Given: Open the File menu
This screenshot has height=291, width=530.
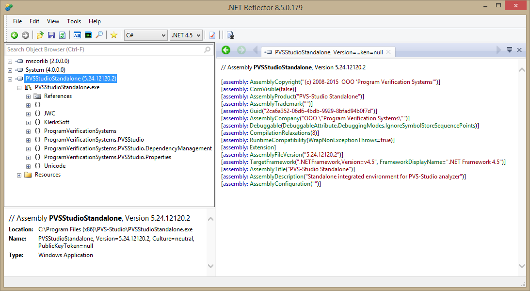Looking at the screenshot, I should pos(17,21).
